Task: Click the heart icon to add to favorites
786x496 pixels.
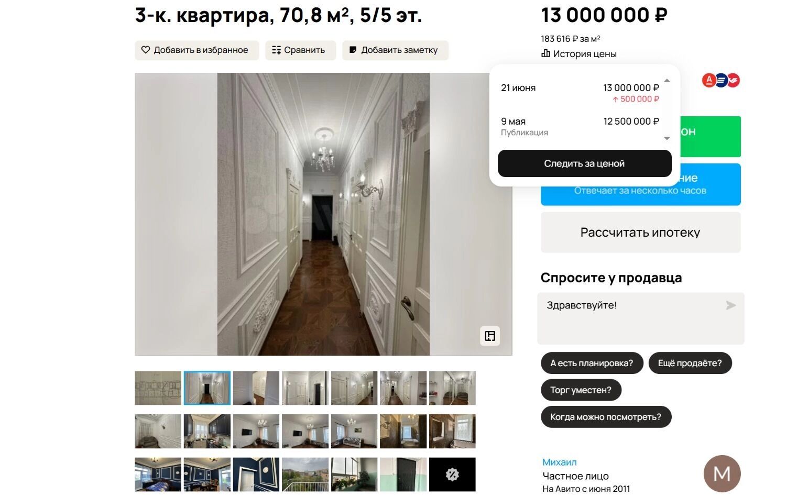Action: point(146,50)
